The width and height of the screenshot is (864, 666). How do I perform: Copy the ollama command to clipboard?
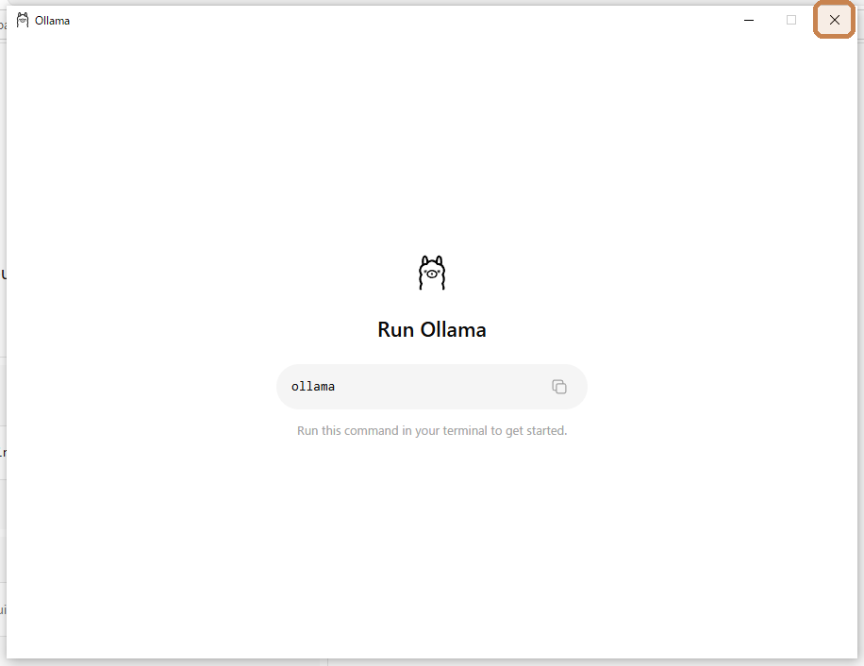[558, 387]
